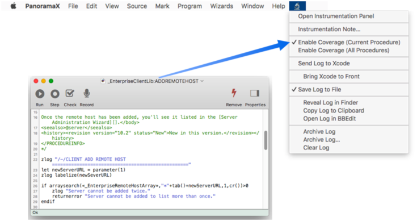
Task: Open the Mark menu
Action: click(x=162, y=6)
